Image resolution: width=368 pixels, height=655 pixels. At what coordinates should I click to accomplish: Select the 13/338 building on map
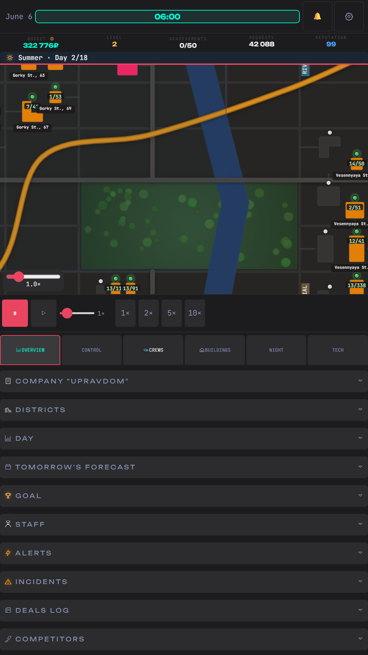(357, 287)
